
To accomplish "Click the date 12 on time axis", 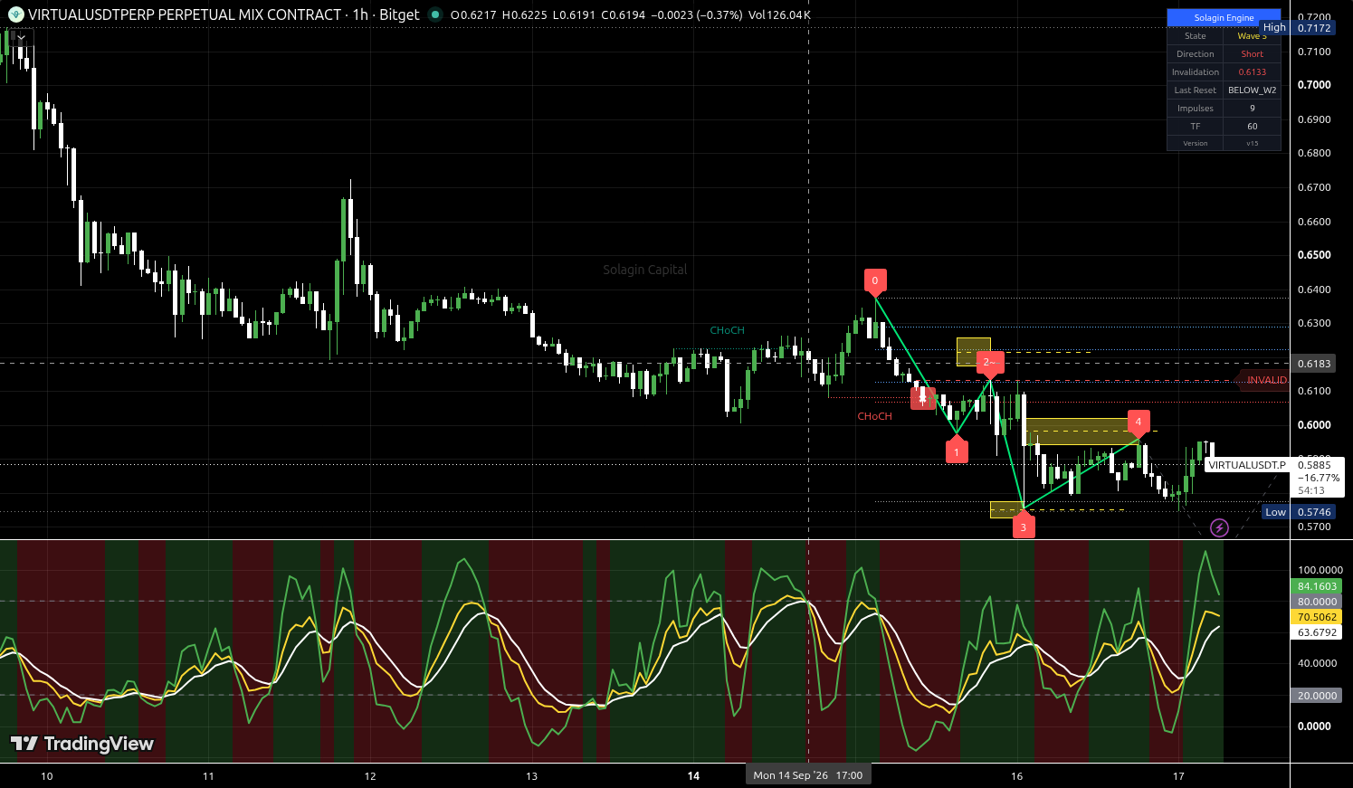I will click(x=370, y=776).
